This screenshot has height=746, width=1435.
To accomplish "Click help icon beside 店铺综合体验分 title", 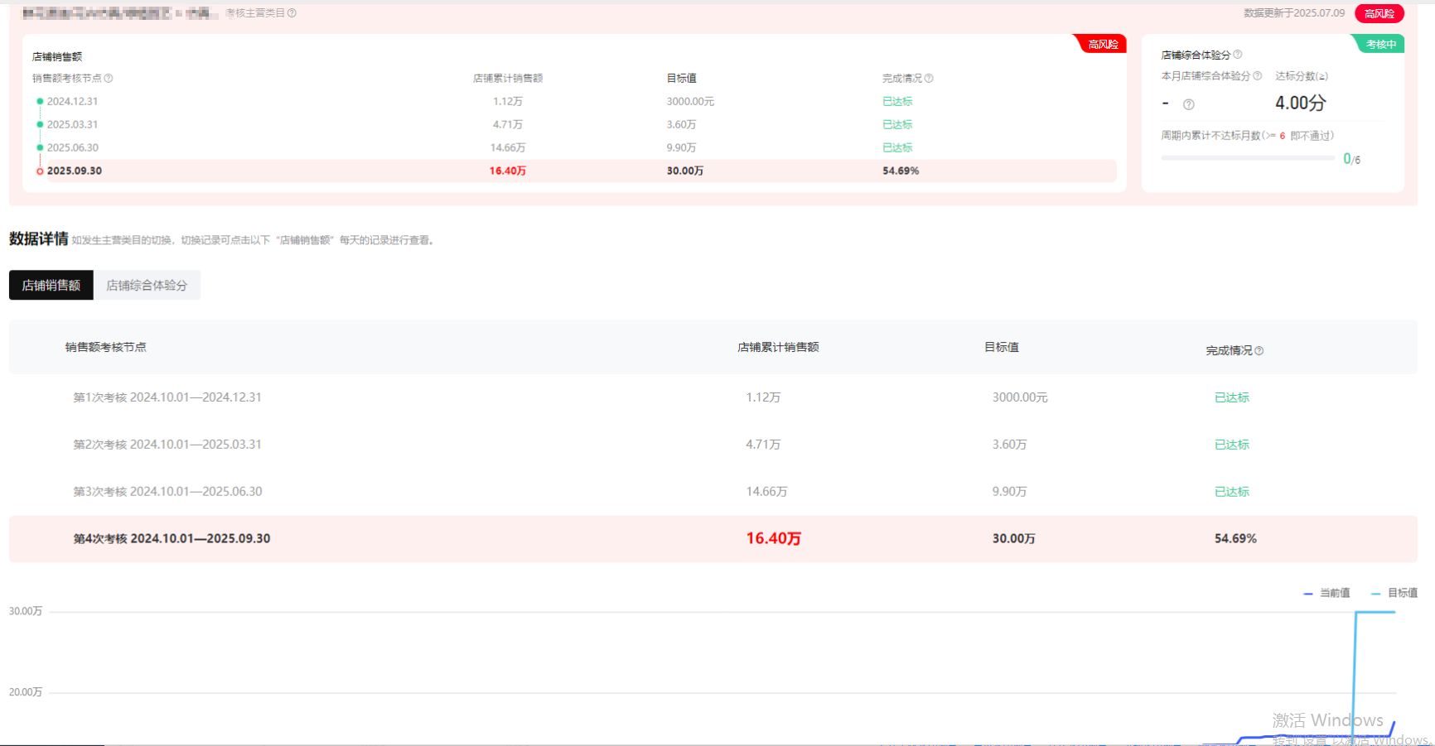I will [1238, 55].
